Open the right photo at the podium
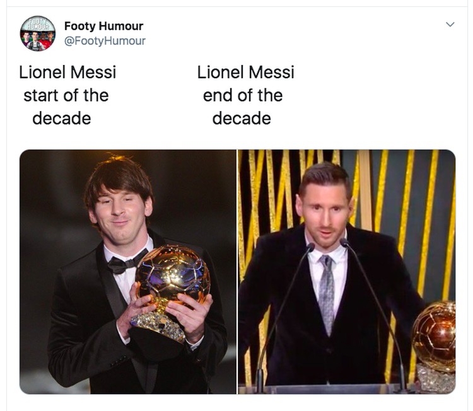Viewport: 473px width, 411px height. (347, 272)
